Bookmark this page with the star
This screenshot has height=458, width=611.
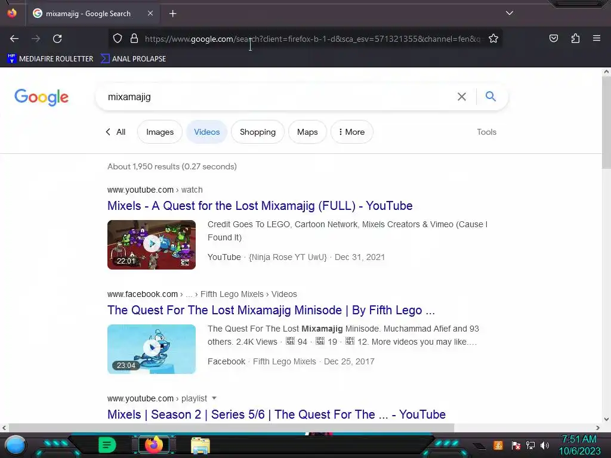pos(493,39)
